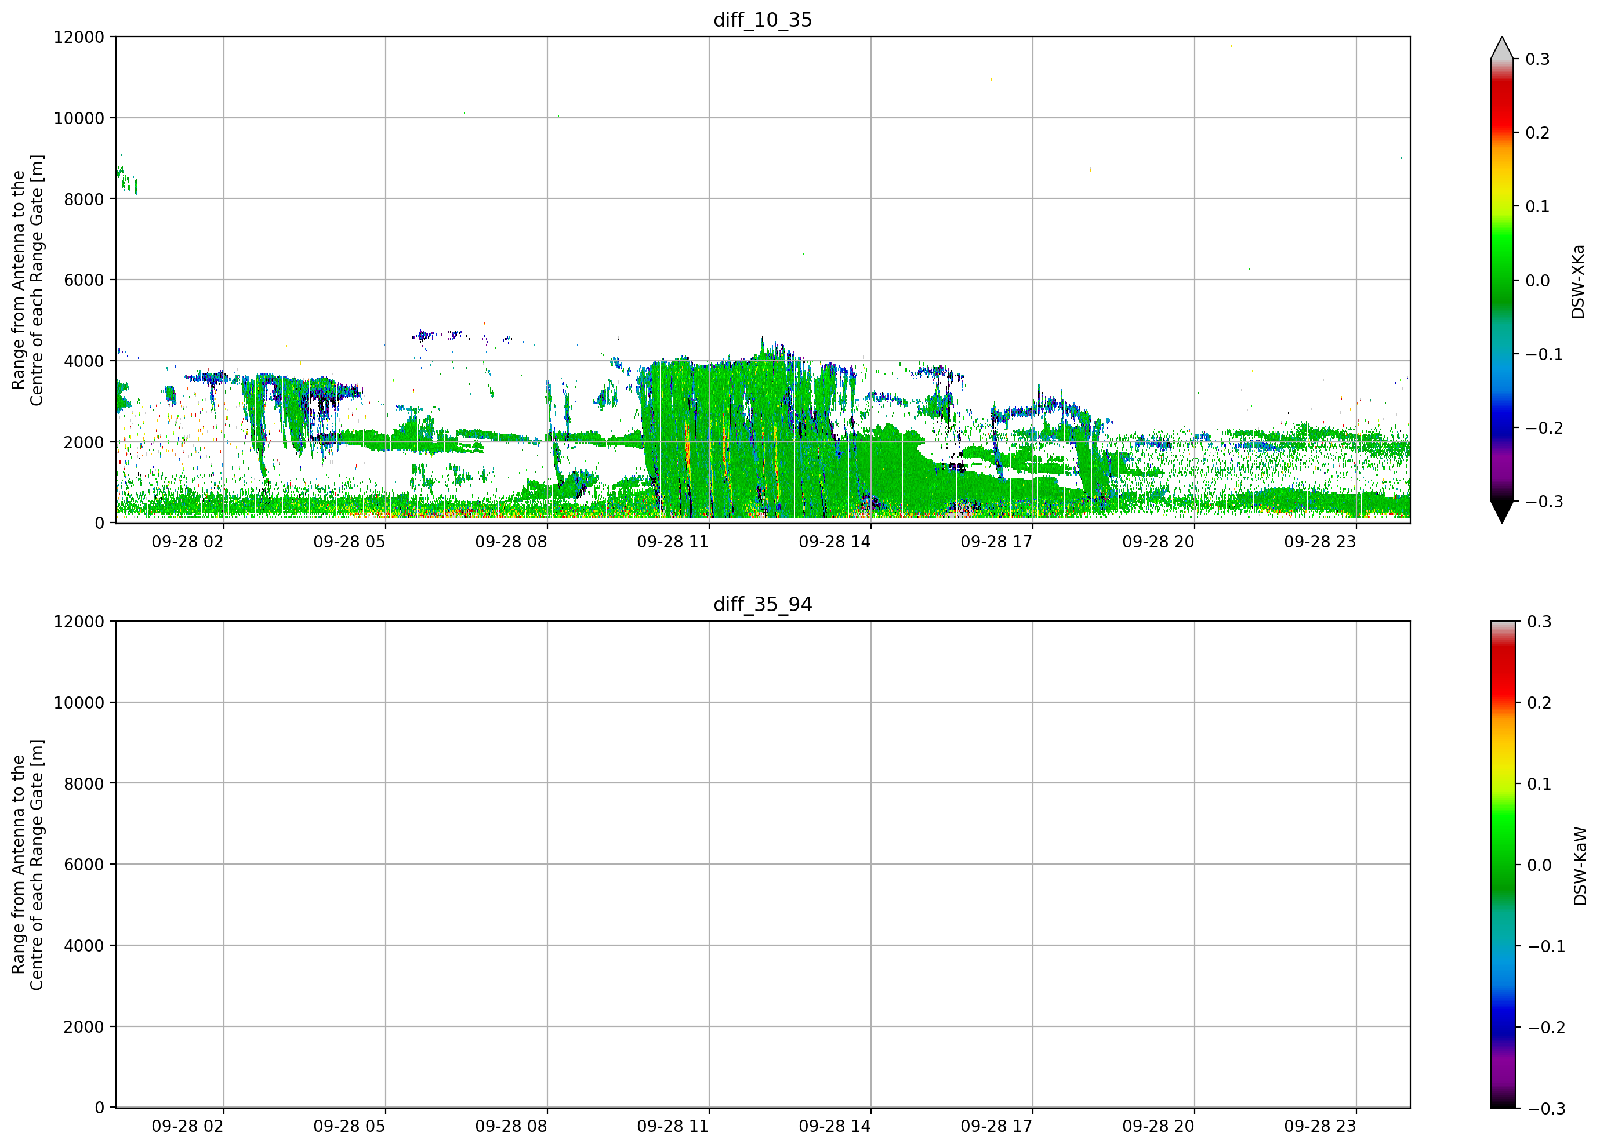Click the black downward arrow below DSW-XKa colorbar
The height and width of the screenshot is (1147, 1600).
point(1502,512)
